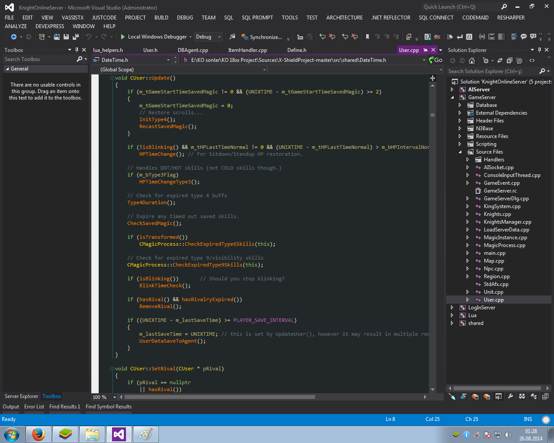Viewport: 554px width, 443px height.
Task: Click the green-plus comment selection icon
Action: (x=322, y=37)
